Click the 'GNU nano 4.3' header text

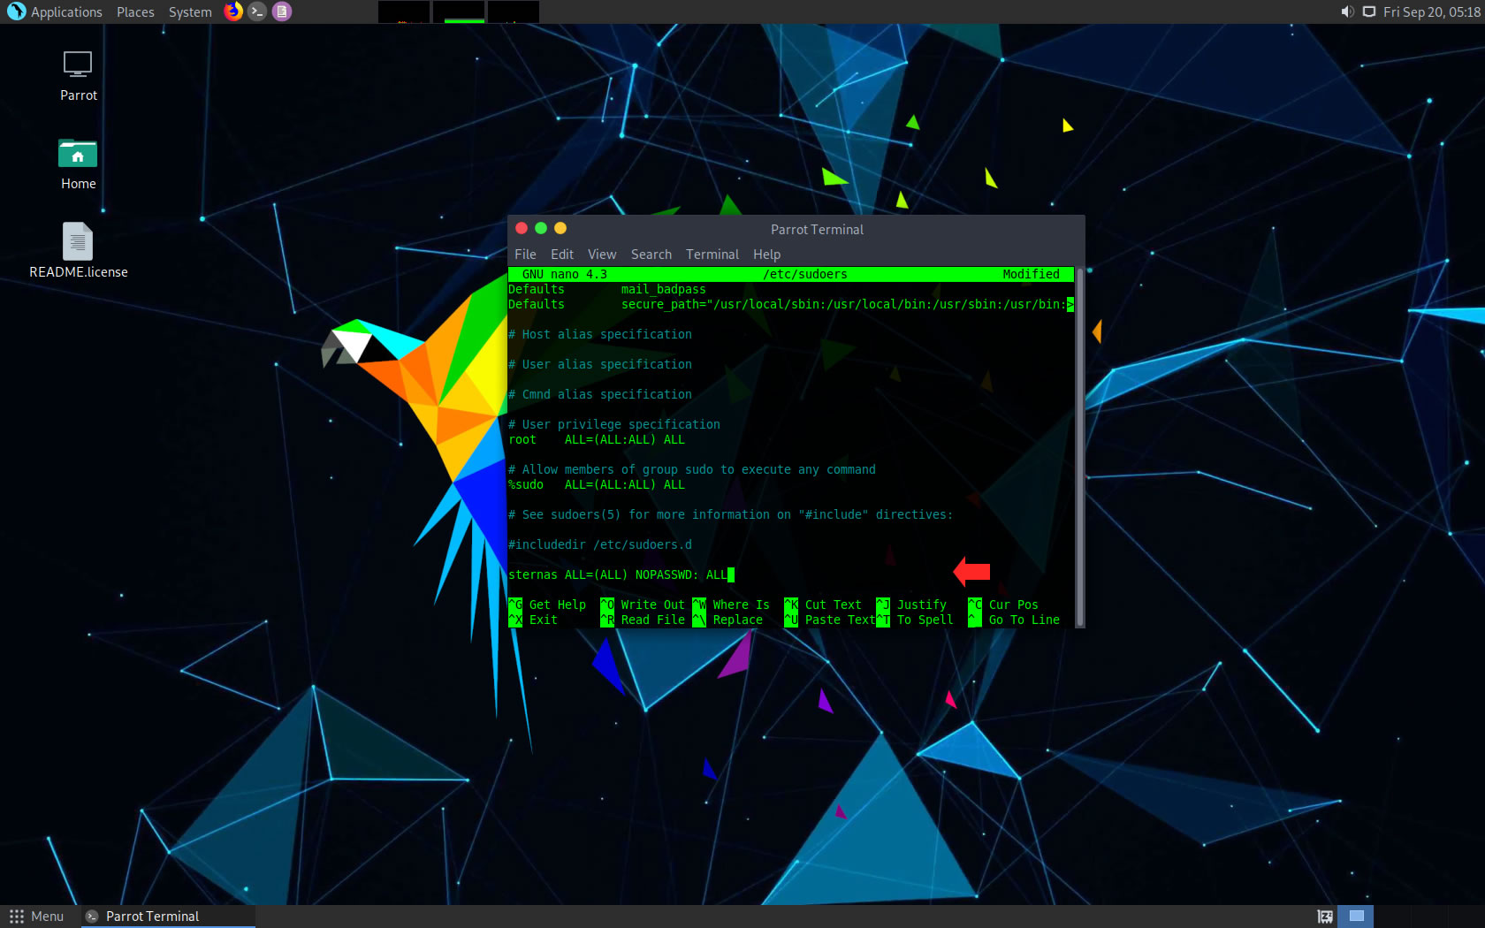[x=564, y=274]
